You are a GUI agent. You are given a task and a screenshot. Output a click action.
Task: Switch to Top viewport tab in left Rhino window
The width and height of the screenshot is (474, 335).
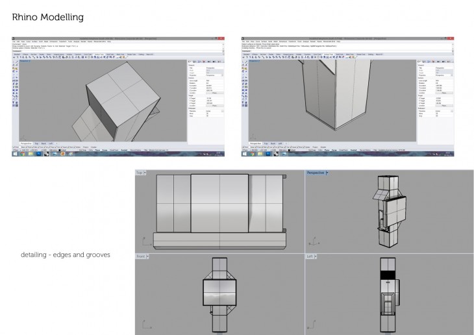tap(36, 142)
